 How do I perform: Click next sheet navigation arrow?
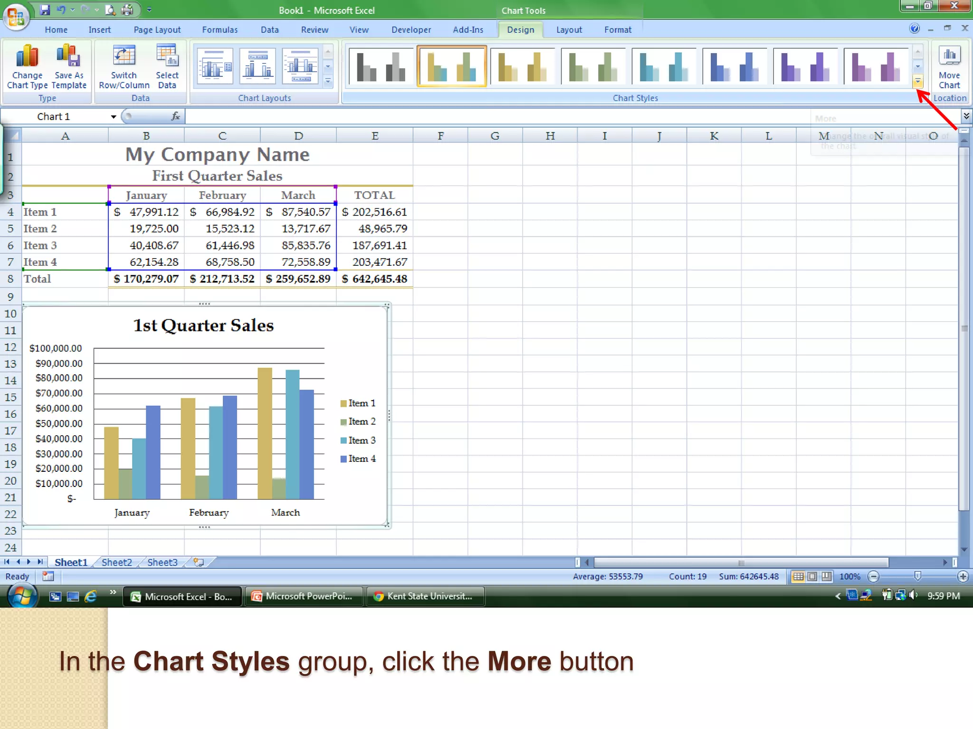point(29,562)
